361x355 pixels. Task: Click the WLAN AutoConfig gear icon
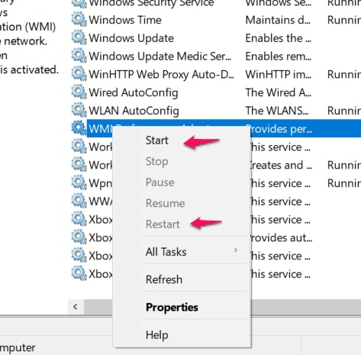[79, 111]
